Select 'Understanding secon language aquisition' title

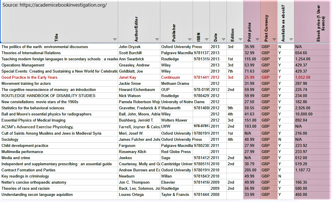coord(37,195)
